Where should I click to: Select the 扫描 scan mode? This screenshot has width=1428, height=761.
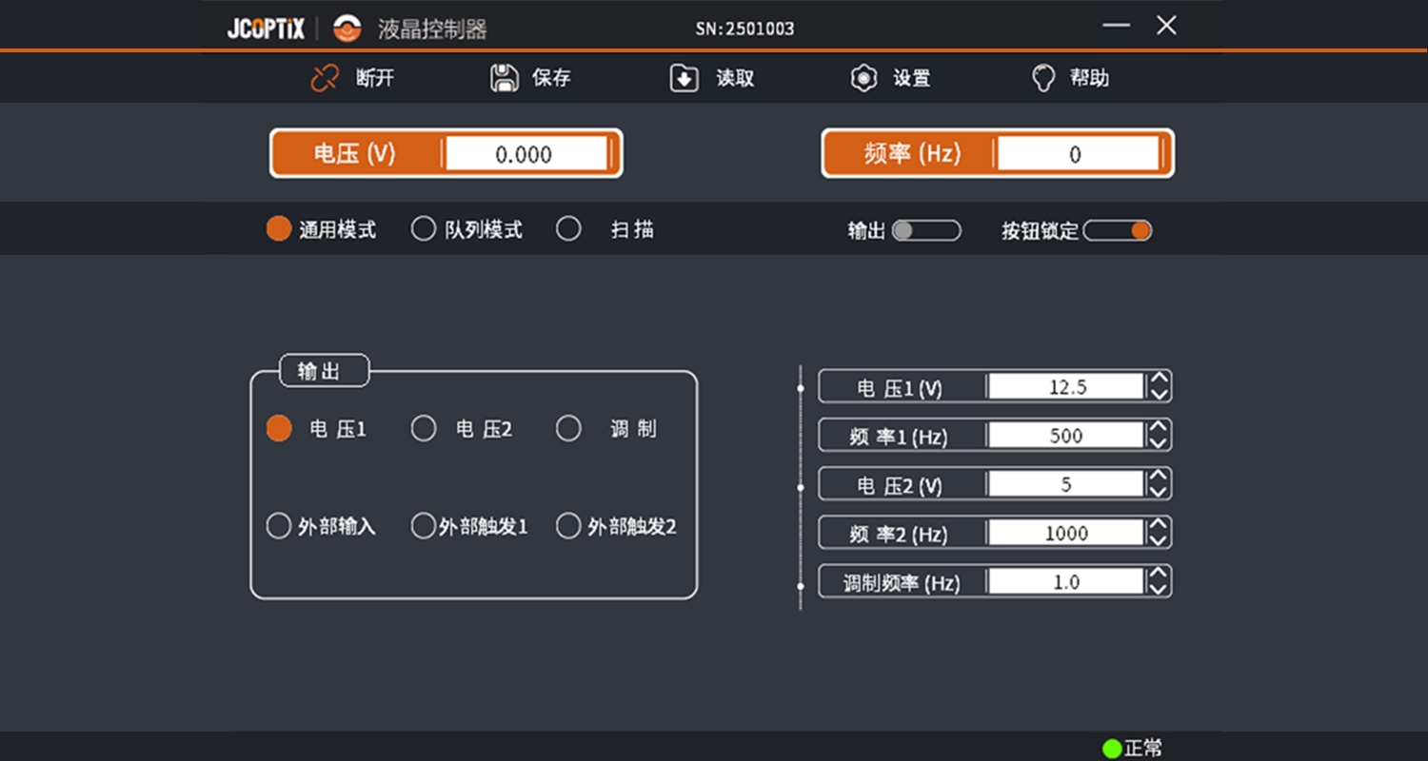pyautogui.click(x=568, y=228)
